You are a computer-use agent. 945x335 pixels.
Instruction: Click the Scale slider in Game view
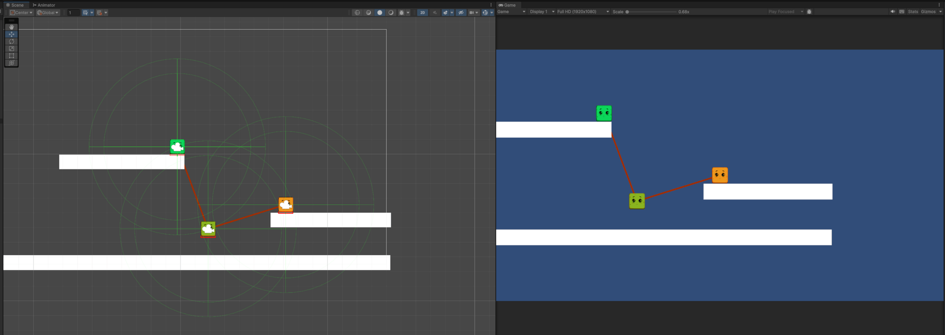[x=651, y=12]
